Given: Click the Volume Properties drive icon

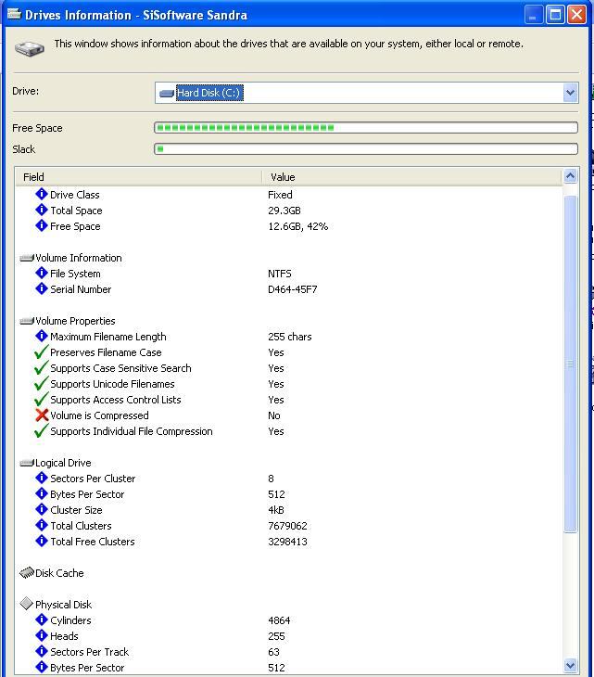Looking at the screenshot, I should [x=27, y=321].
